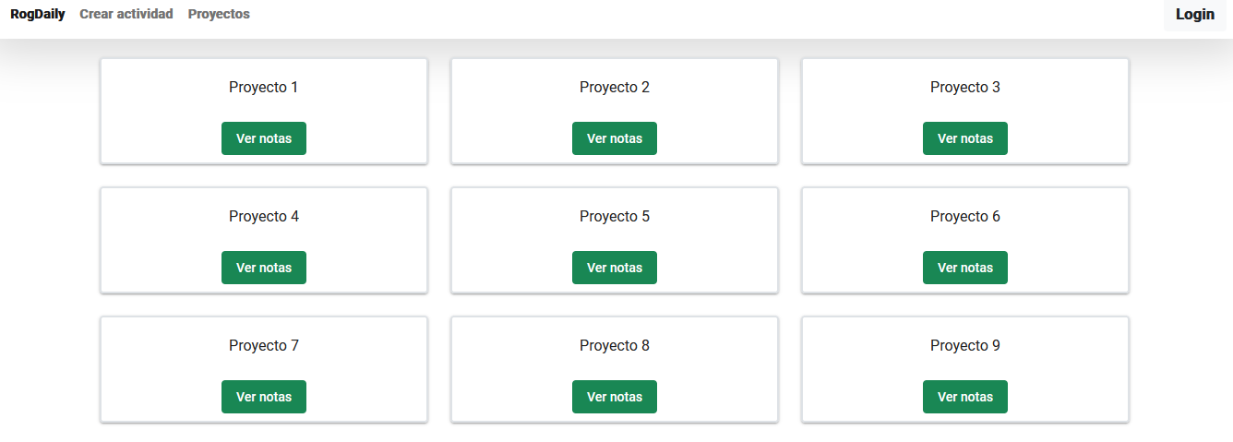The height and width of the screenshot is (442, 1233).
Task: Open Ver notas for Proyecto 9
Action: pos(965,397)
